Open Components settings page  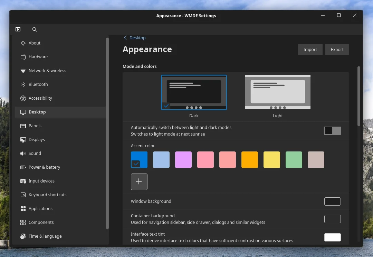[x=60, y=222]
